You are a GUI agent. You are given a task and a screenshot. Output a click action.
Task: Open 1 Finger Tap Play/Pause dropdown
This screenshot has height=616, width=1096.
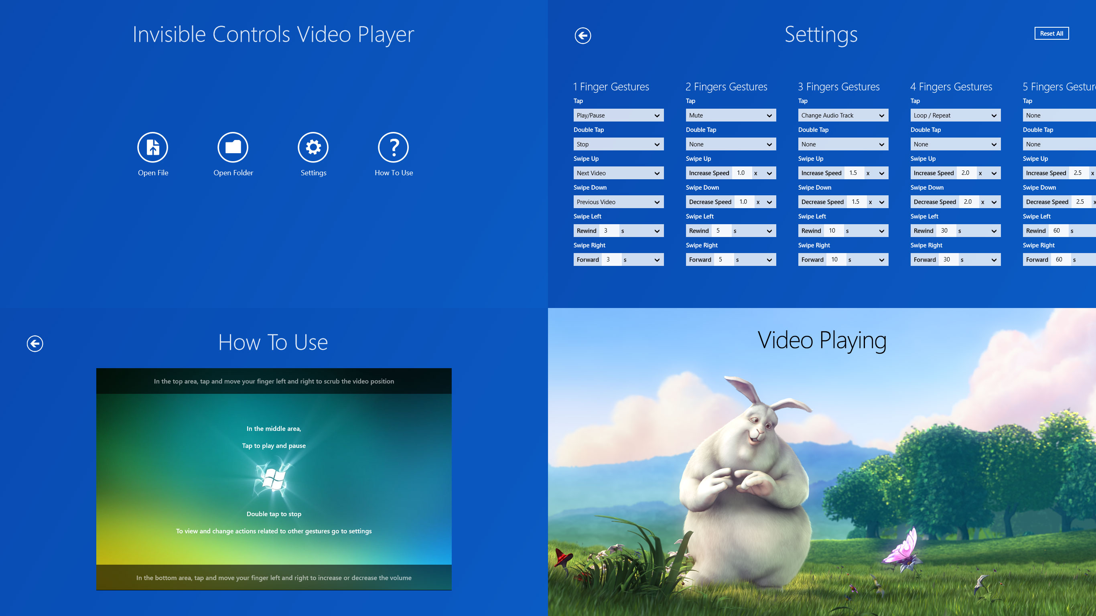619,115
